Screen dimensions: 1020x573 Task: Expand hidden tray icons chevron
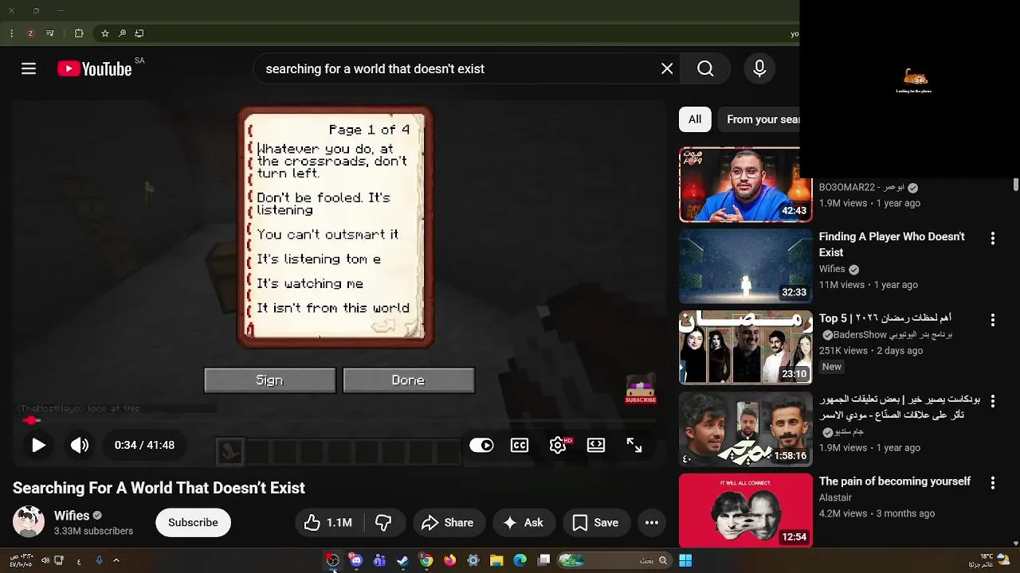coord(116,560)
